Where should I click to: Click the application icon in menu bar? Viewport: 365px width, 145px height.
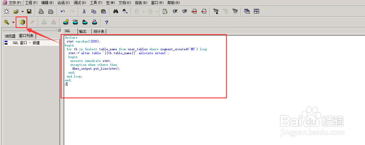(4, 3)
